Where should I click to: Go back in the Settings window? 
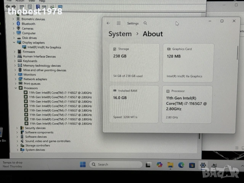click(108, 23)
